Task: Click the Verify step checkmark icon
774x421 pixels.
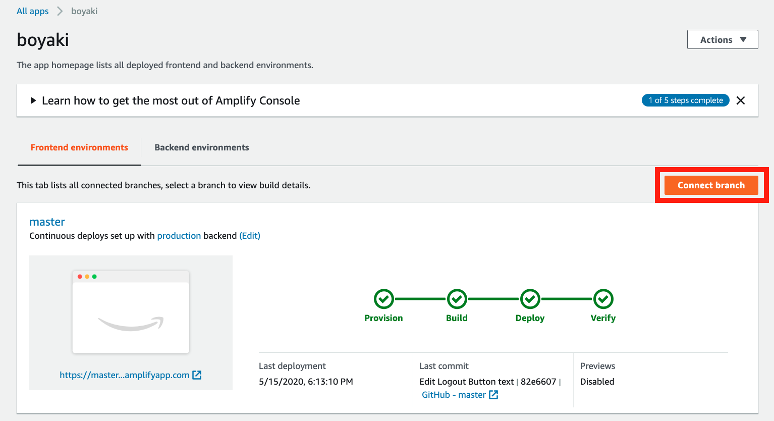Action: [x=603, y=299]
